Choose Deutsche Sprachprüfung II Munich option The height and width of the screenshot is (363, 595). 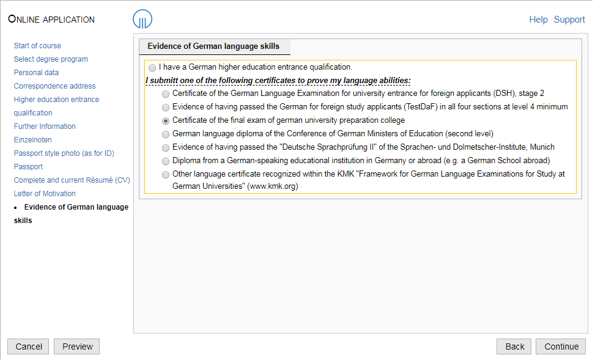[x=166, y=147]
